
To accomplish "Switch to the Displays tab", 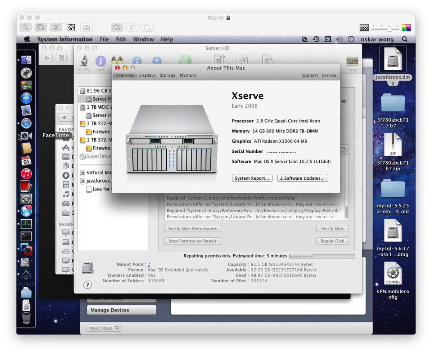I will 147,75.
